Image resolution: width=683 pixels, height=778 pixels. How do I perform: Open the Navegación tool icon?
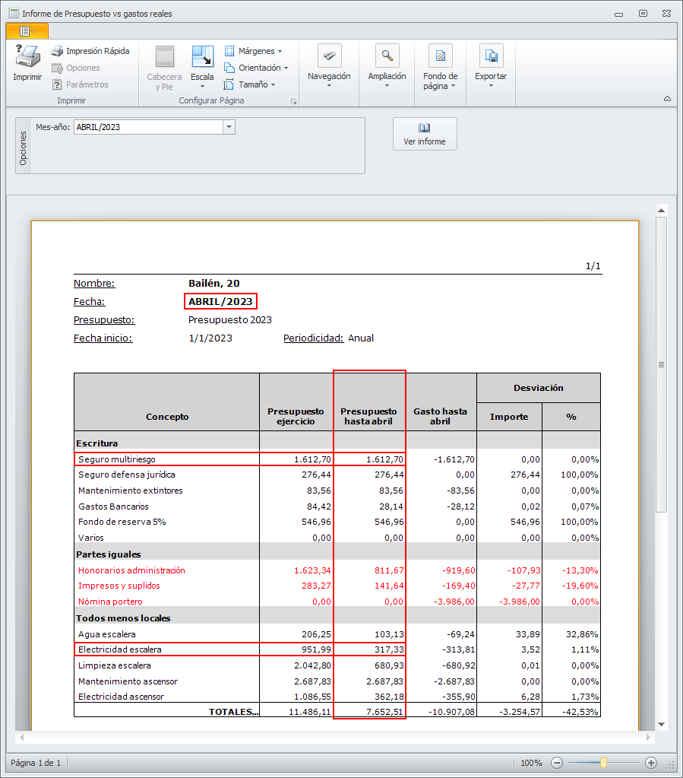[x=329, y=56]
